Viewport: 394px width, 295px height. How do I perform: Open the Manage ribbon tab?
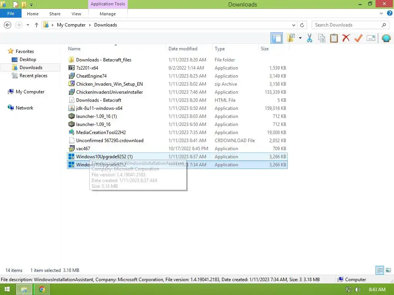coord(108,14)
